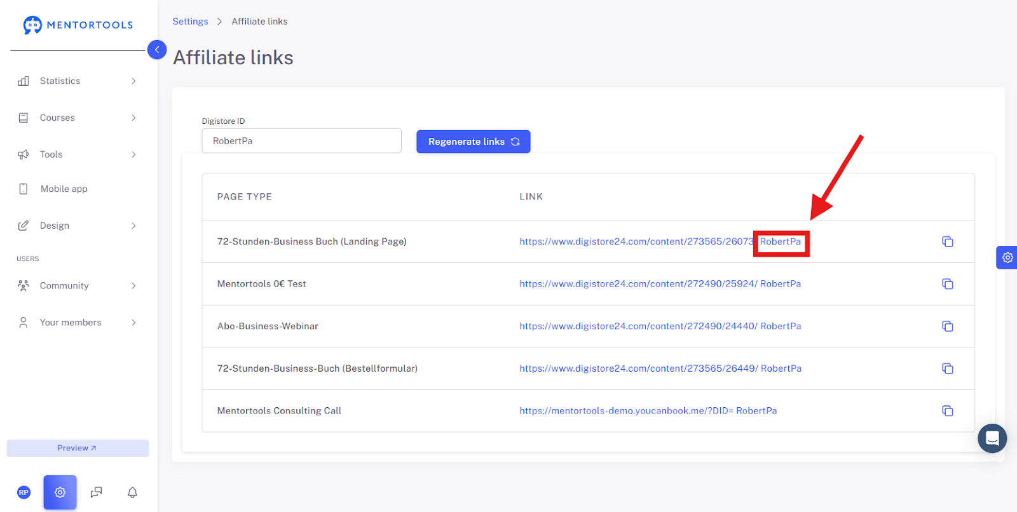This screenshot has width=1017, height=512.
Task: Click the Design pencil icon
Action: (24, 226)
